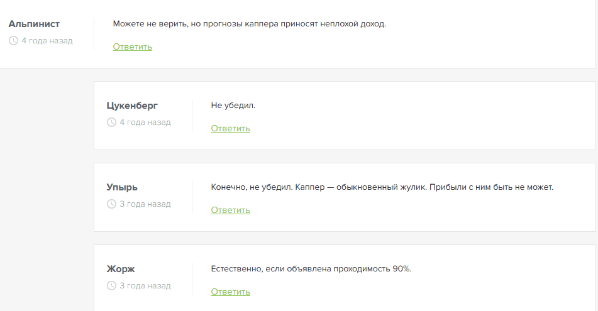Click comment mentioning проходимость 90%
This screenshot has width=598, height=311.
coord(311,269)
